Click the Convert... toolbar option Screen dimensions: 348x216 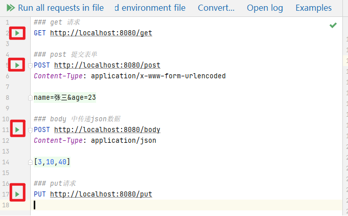click(x=216, y=8)
